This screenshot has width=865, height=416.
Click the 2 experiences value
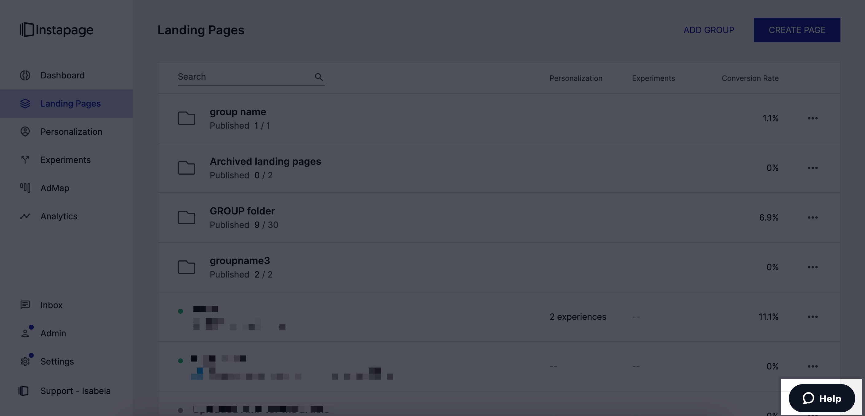pos(578,317)
